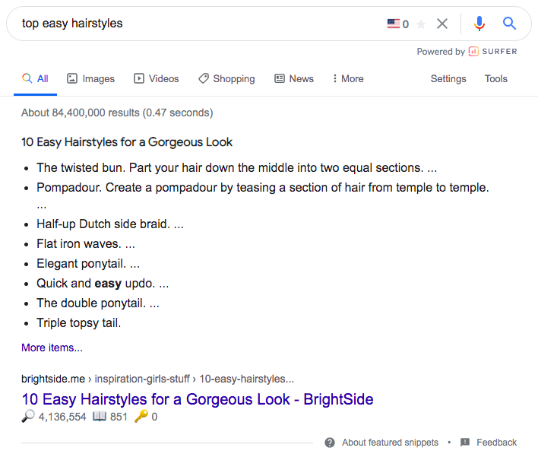Toggle the star favorite icon in search bar
This screenshot has width=538, height=454.
click(x=421, y=24)
